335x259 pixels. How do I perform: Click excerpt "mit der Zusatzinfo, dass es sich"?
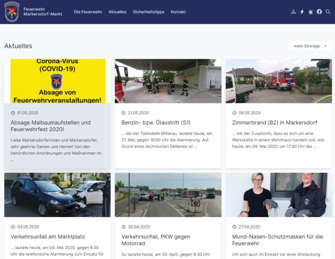tap(278, 140)
